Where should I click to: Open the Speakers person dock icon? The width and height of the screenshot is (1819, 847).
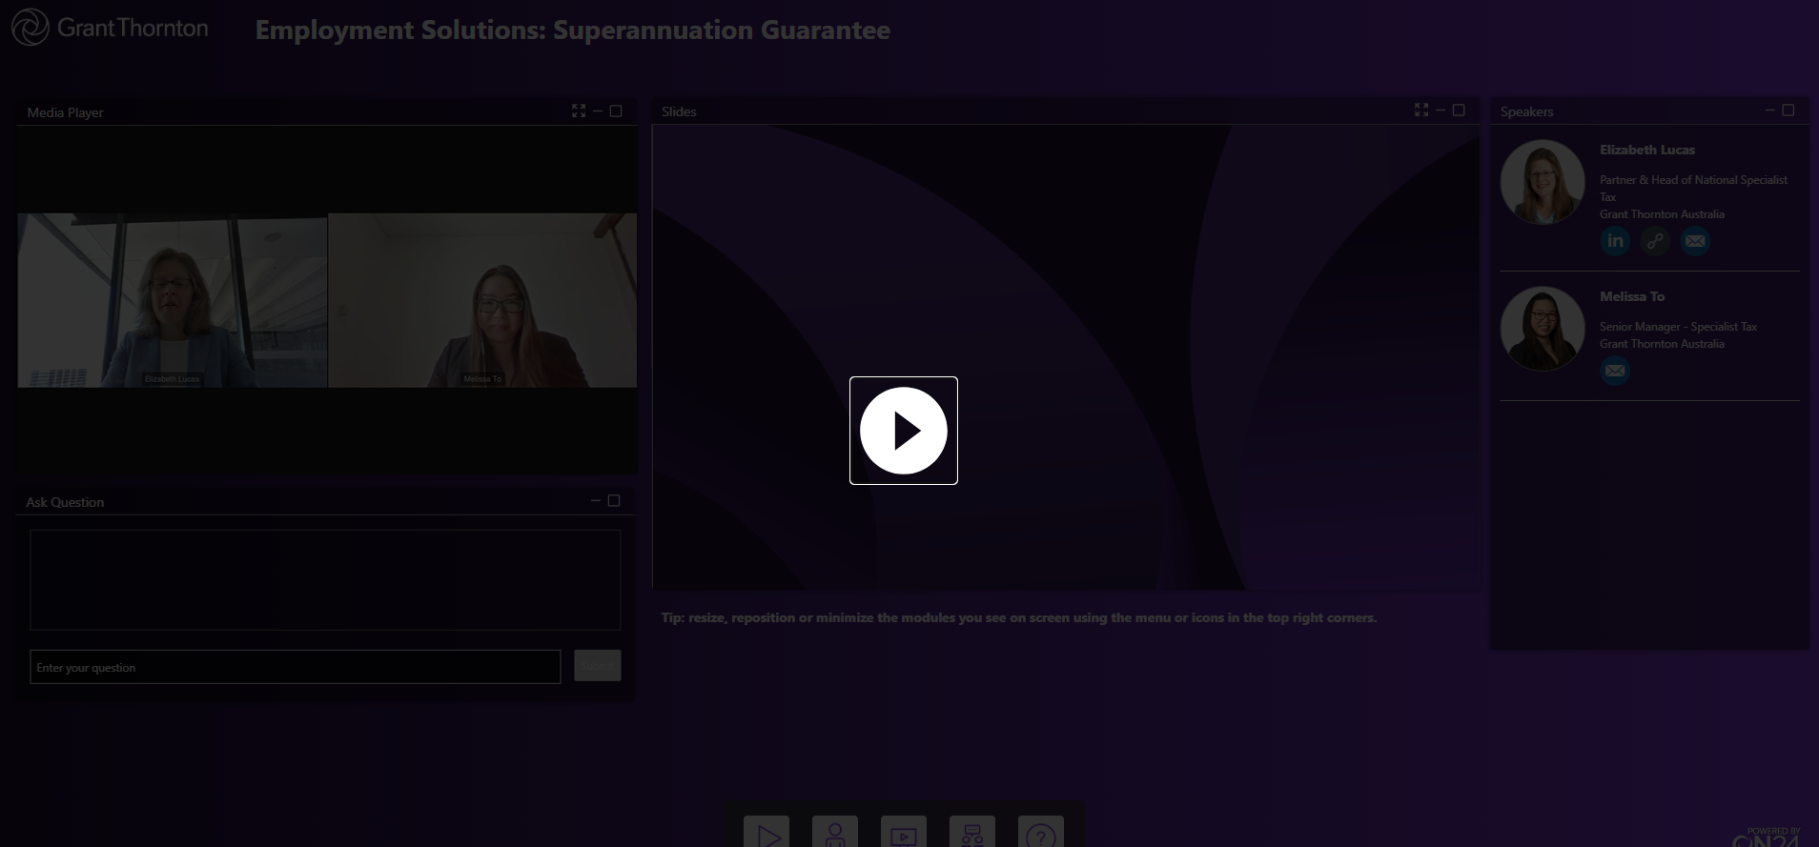coord(835,834)
